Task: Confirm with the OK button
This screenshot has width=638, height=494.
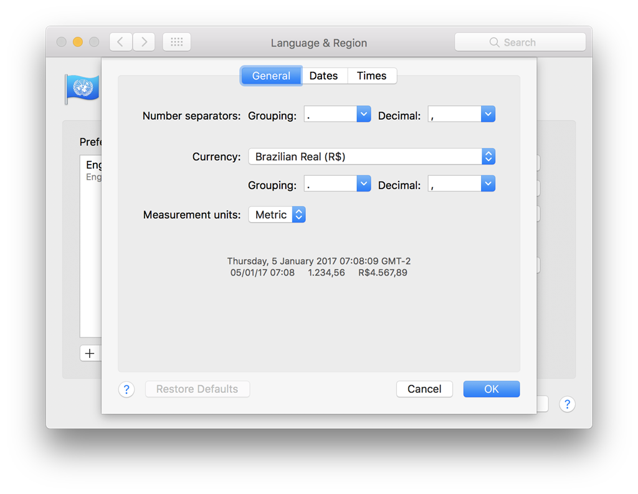Action: tap(492, 389)
